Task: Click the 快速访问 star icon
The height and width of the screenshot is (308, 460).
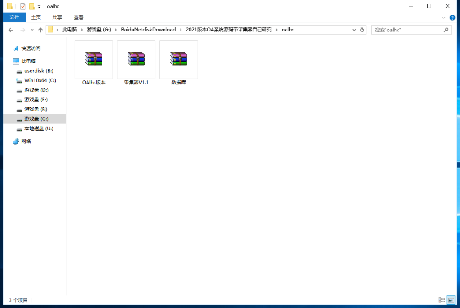Action: click(17, 48)
